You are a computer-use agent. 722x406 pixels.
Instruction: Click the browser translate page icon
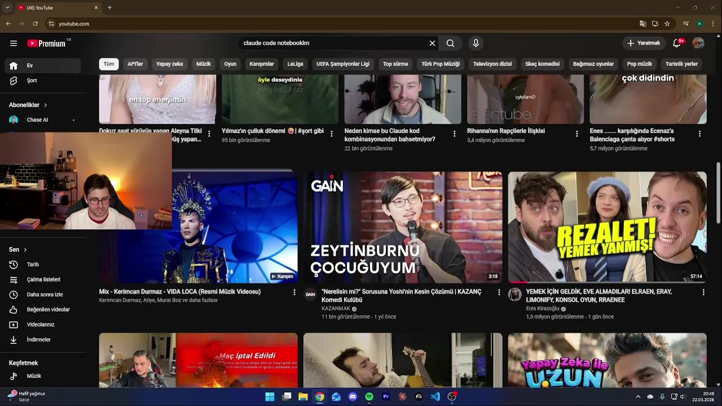(642, 24)
